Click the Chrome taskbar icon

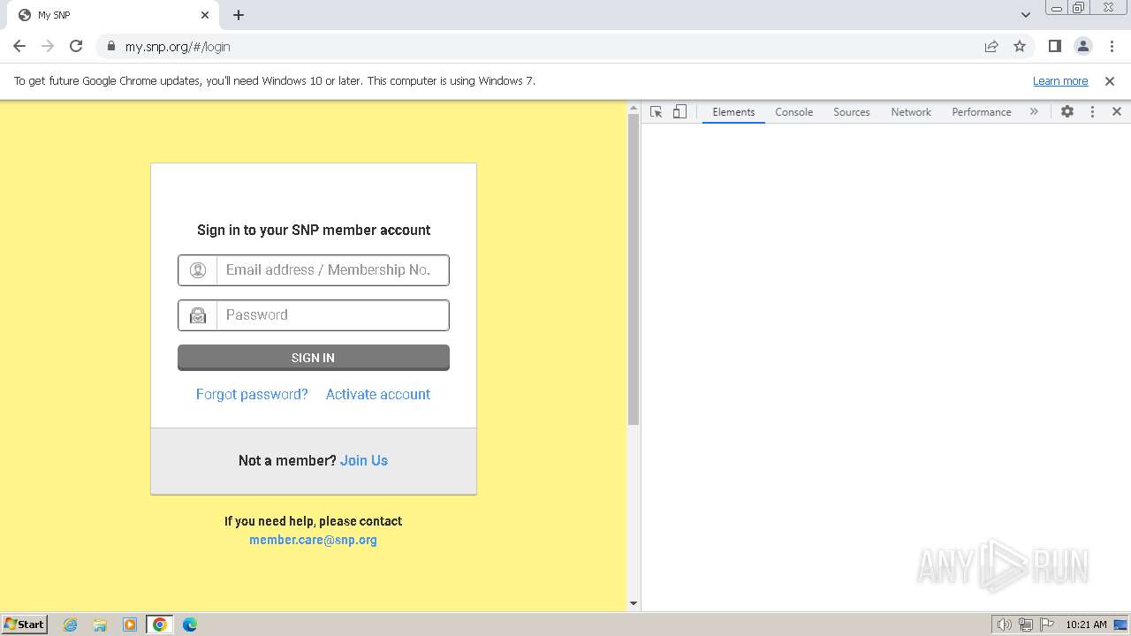click(160, 625)
